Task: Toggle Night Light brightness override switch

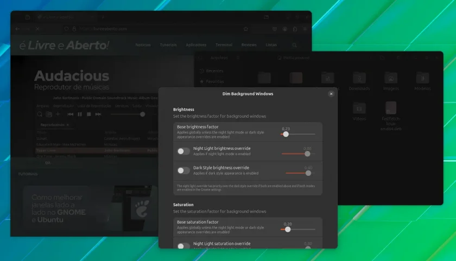Action: coord(183,151)
